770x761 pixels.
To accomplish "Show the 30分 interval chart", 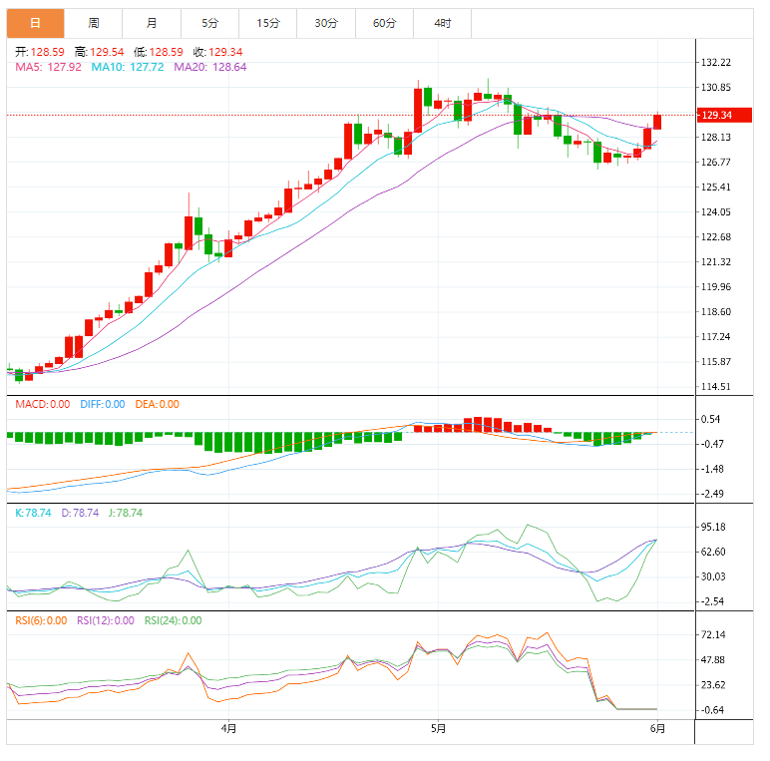I will click(325, 23).
